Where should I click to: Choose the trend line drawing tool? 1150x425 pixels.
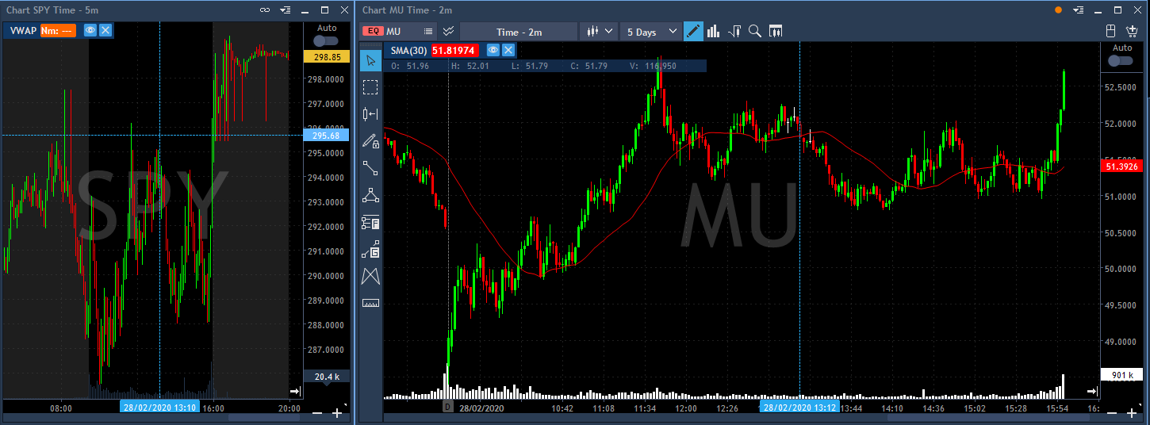[370, 167]
